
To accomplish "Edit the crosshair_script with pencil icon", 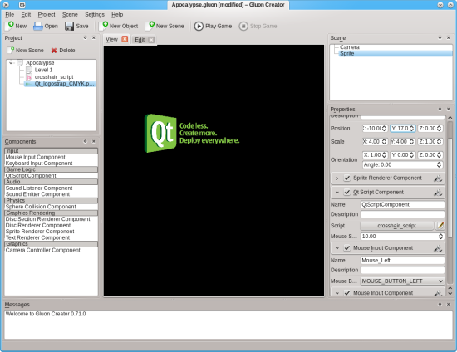I will [x=440, y=226].
